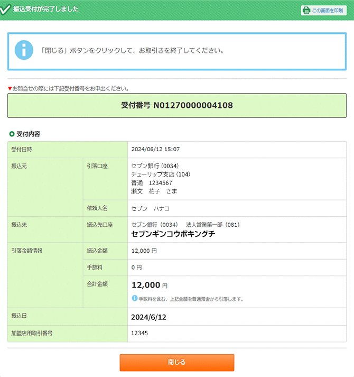The width and height of the screenshot is (354, 377).
Task: Click the white checkmark icon in header
Action: tap(5, 9)
